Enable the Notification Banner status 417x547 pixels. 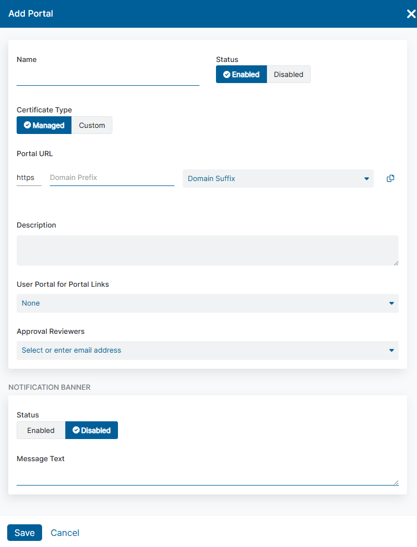coord(41,431)
